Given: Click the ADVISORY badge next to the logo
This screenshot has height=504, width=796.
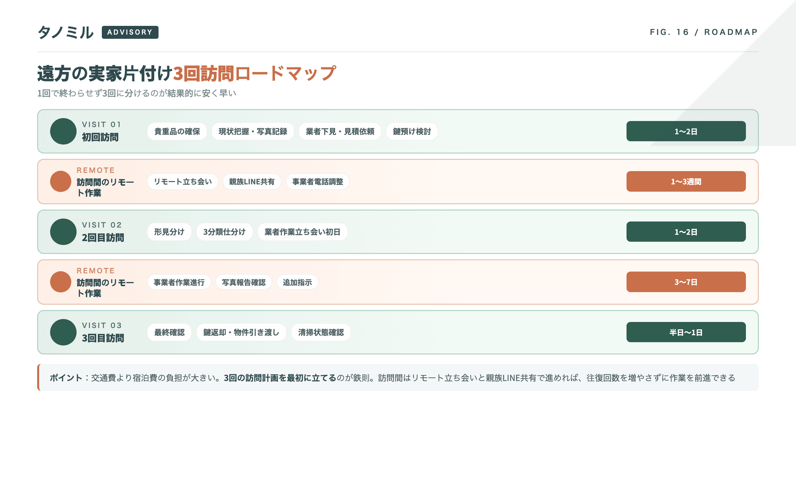Looking at the screenshot, I should click(130, 32).
